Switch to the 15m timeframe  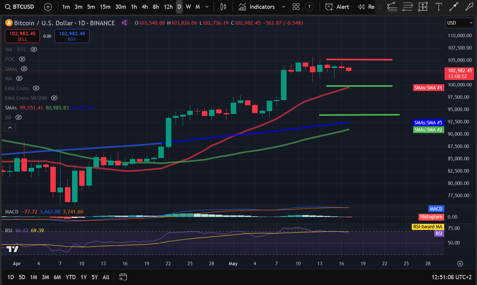point(105,7)
